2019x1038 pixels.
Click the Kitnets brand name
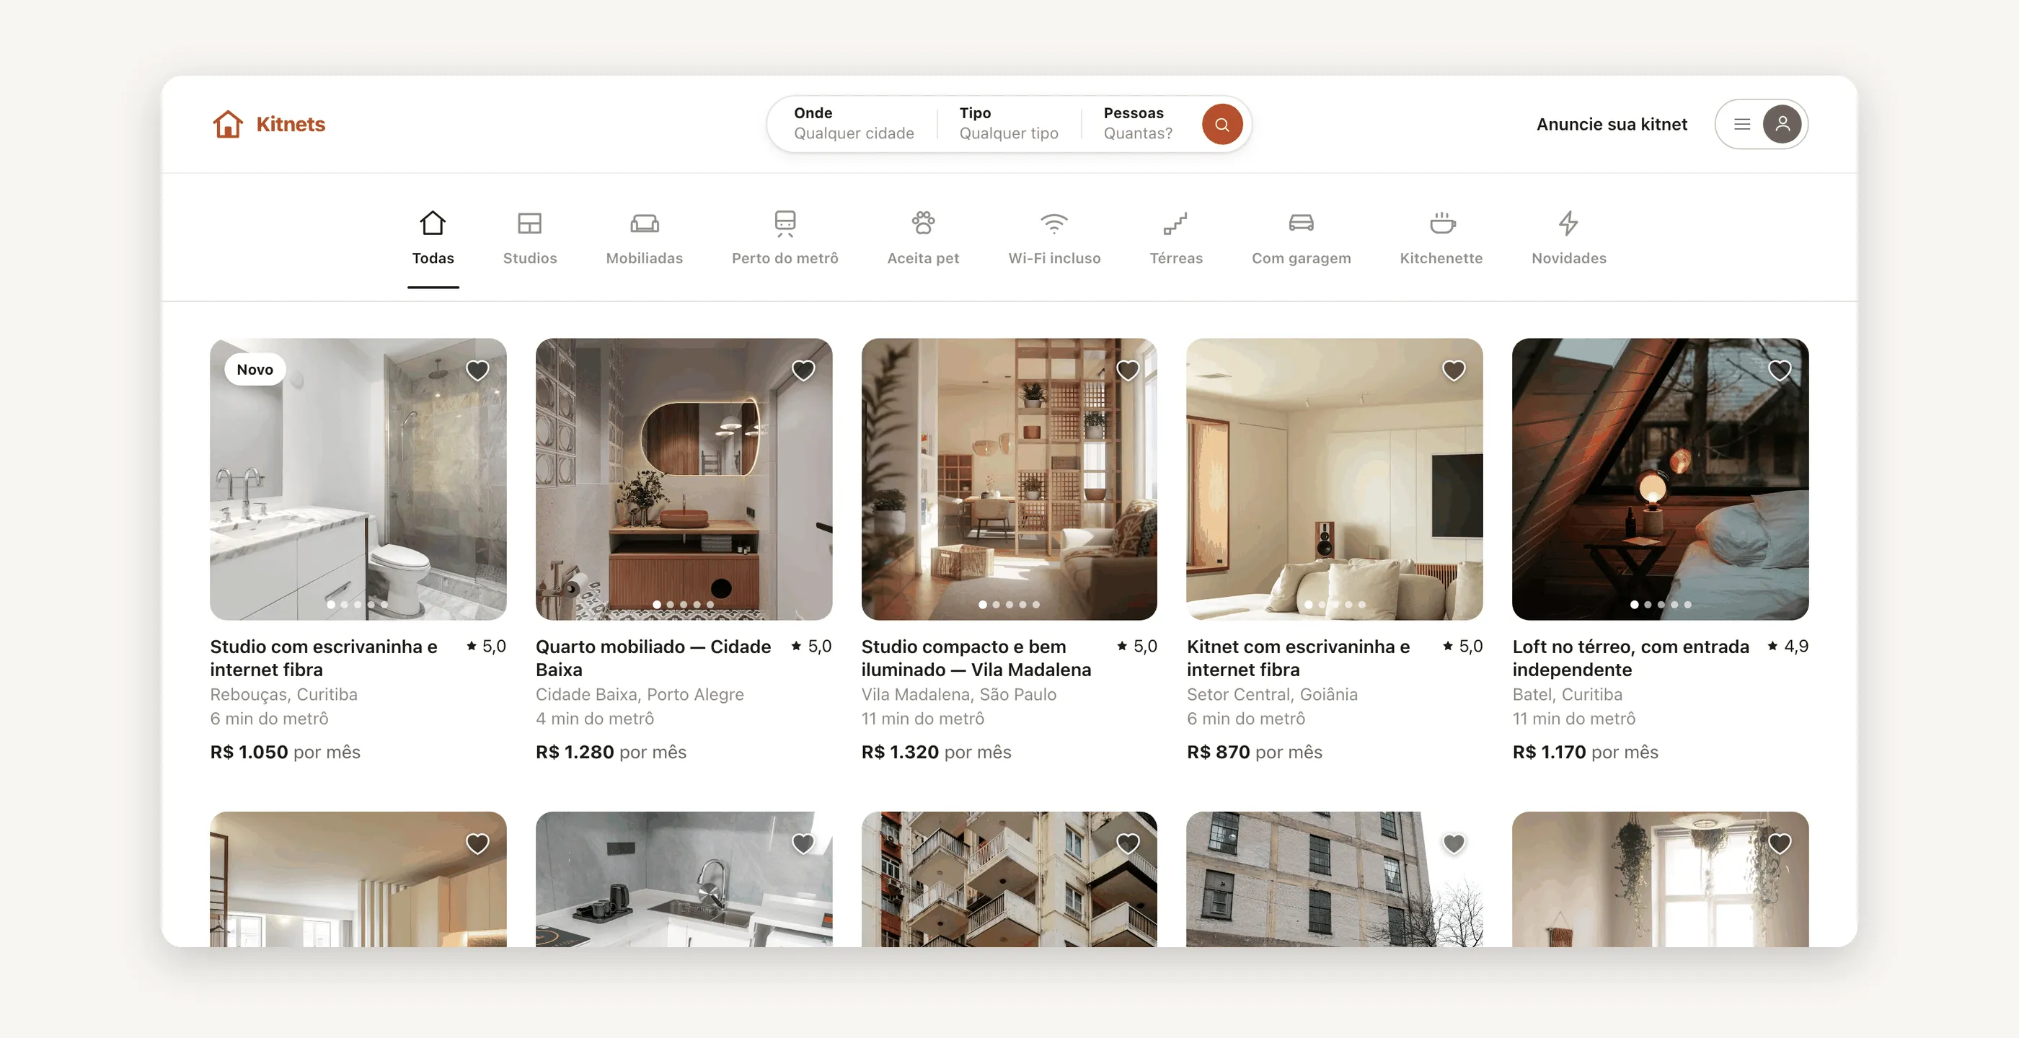291,124
